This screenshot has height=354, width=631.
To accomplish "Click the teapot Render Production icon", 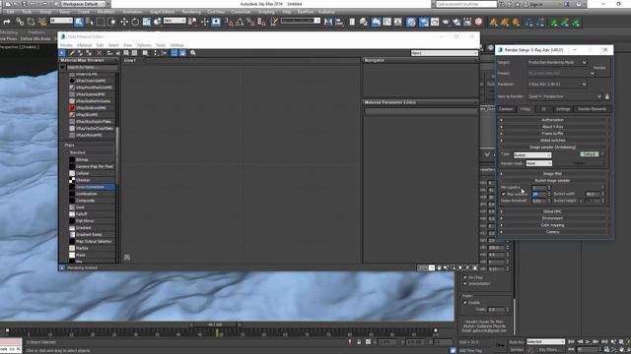I will tap(446, 22).
